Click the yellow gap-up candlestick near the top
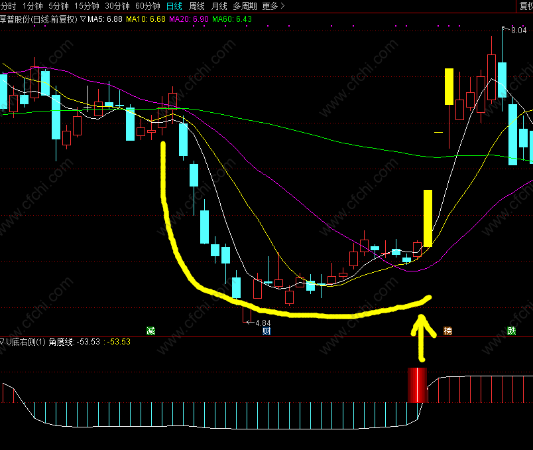Screen dimensions: 533x450 point(449,86)
